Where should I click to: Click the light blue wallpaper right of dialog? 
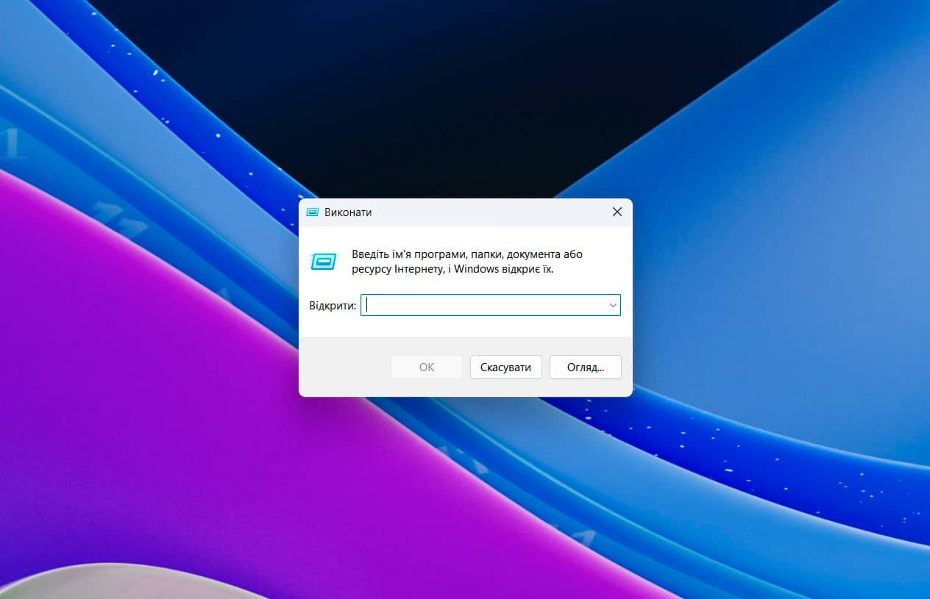click(773, 257)
